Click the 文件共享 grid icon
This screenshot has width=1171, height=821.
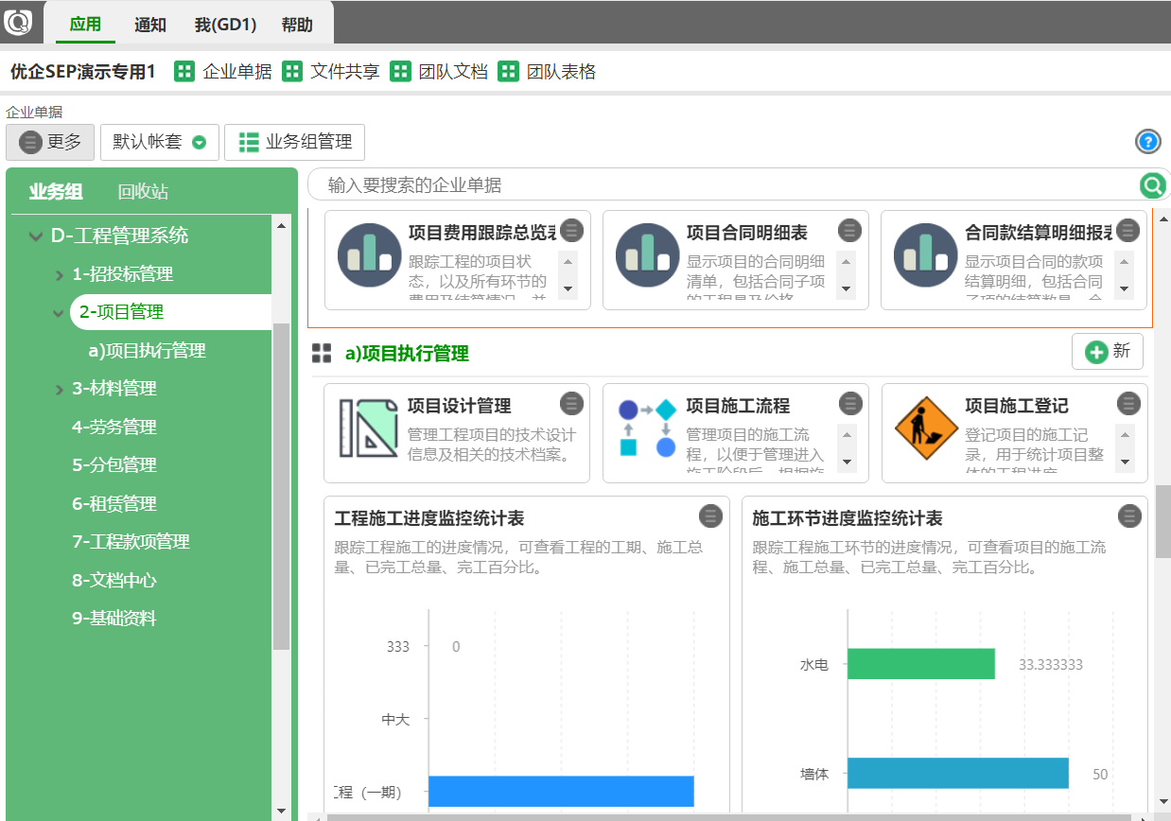pos(293,72)
